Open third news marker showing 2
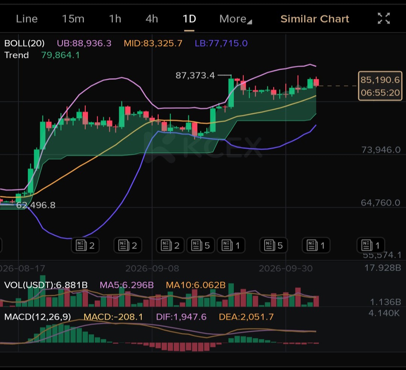This screenshot has width=406, height=370. [x=170, y=245]
